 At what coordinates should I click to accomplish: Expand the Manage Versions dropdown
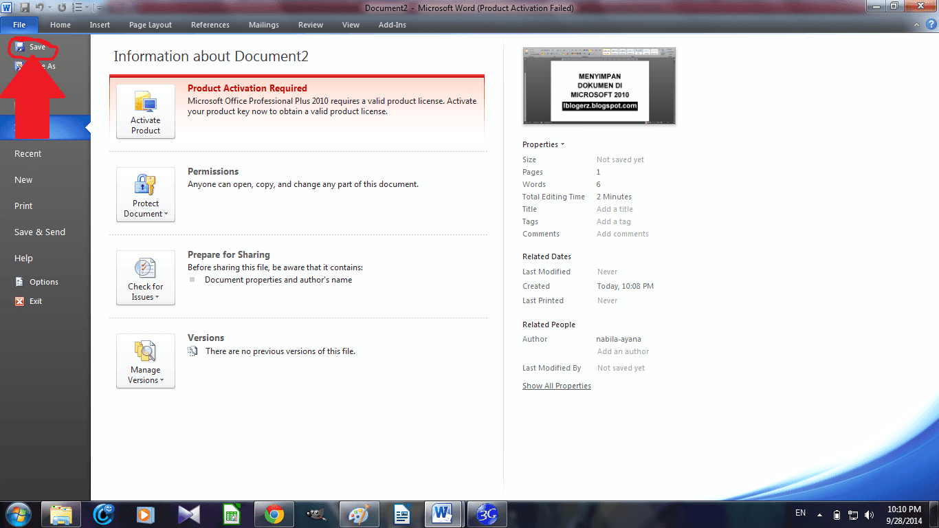pyautogui.click(x=146, y=361)
